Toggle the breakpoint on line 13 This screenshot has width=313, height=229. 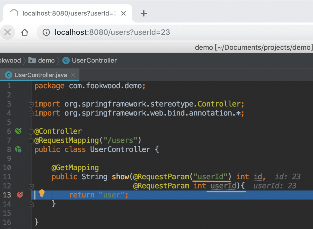point(20,195)
